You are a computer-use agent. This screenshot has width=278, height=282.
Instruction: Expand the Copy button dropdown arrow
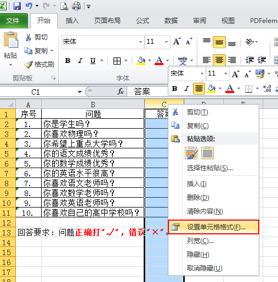coord(52,50)
